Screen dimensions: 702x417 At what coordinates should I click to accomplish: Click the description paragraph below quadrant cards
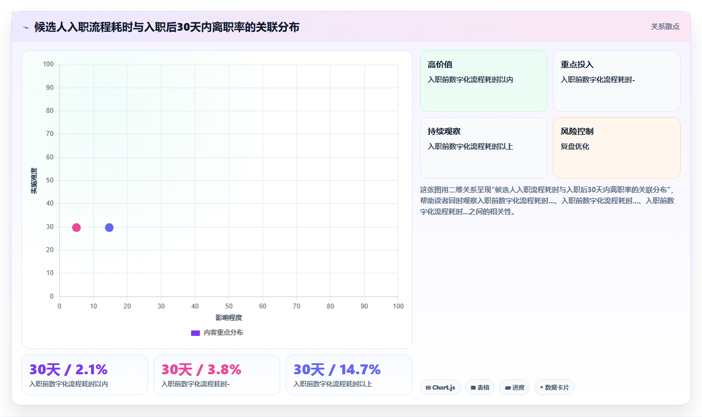point(550,201)
